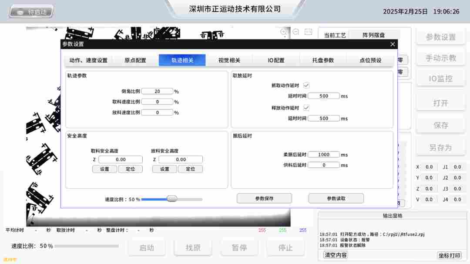The width and height of the screenshot is (470, 264).
Task: Click the Z coordinate value 0.0
Action: 429,189
